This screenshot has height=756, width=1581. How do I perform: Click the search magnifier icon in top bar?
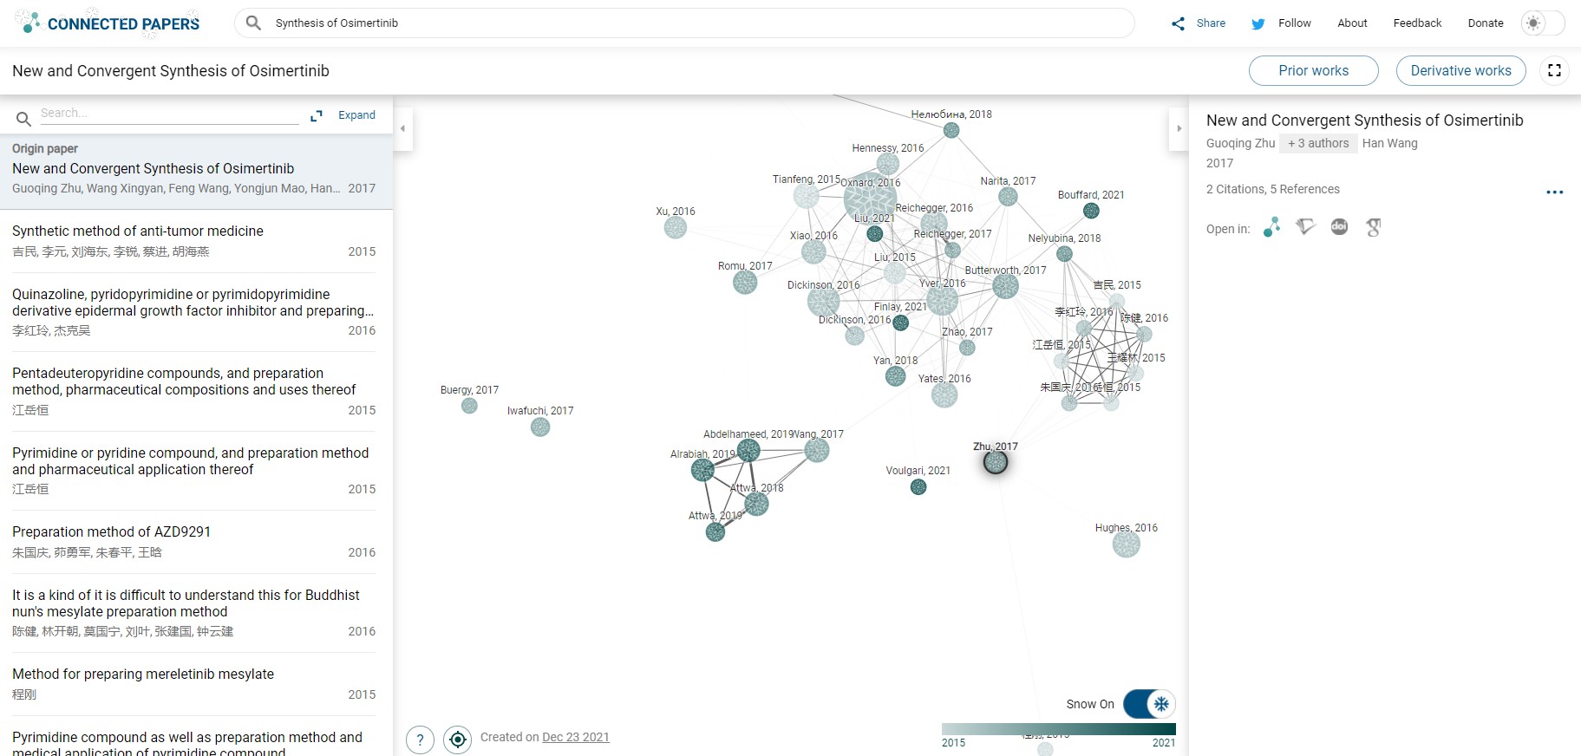[x=253, y=23]
